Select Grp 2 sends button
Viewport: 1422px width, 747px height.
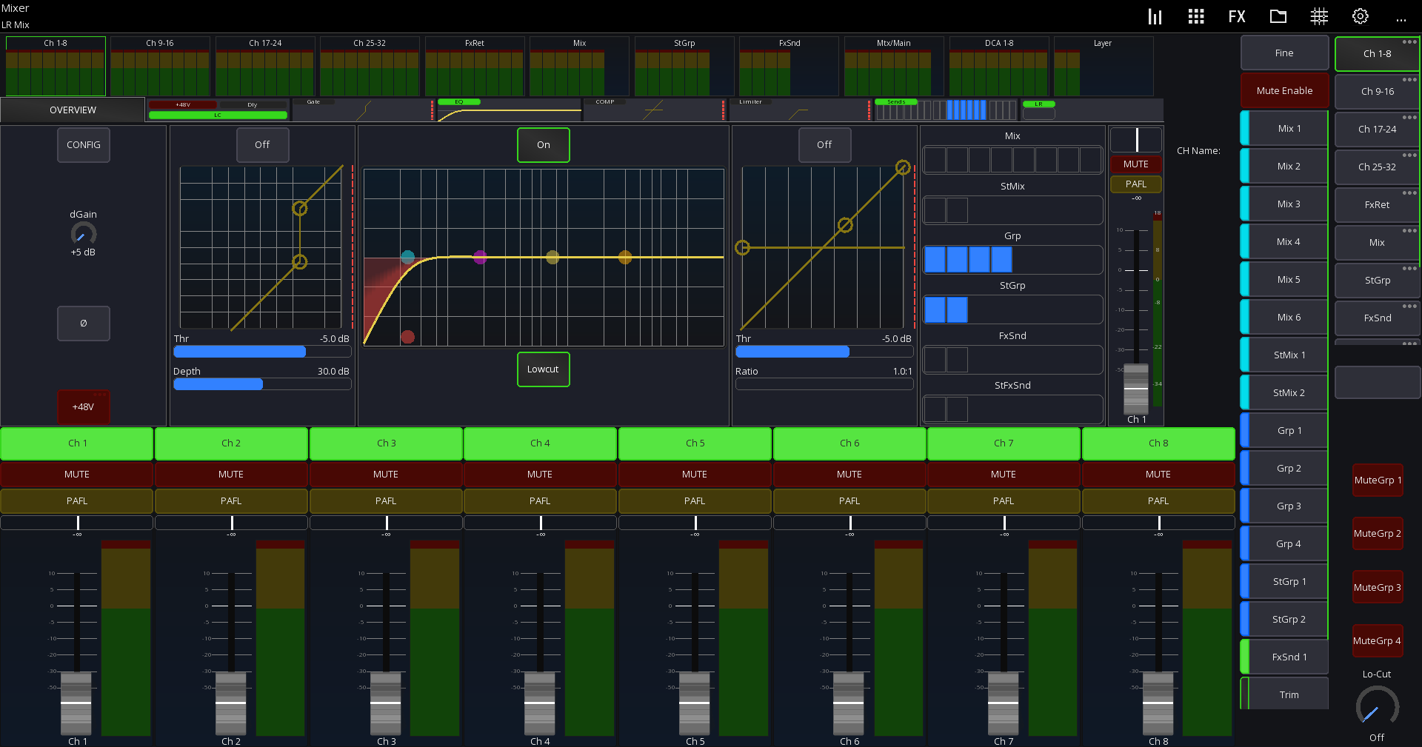[1284, 469]
